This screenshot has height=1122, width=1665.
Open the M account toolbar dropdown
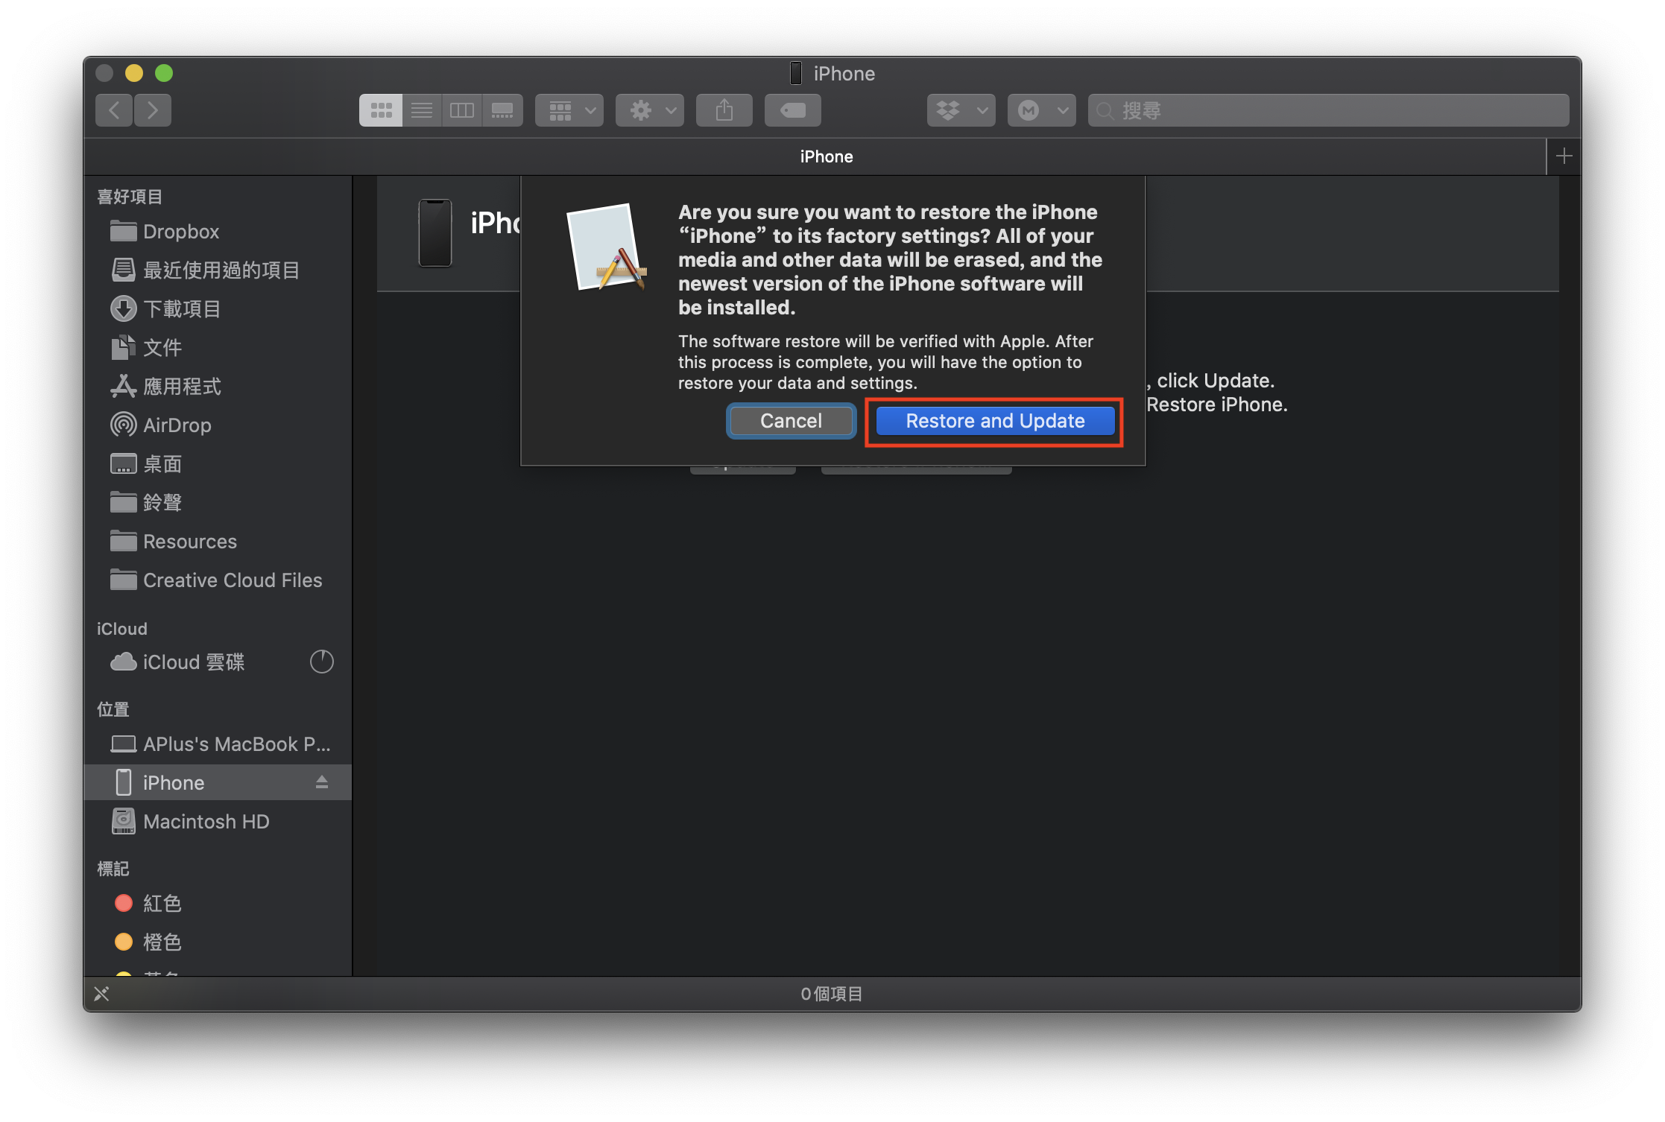click(1042, 110)
